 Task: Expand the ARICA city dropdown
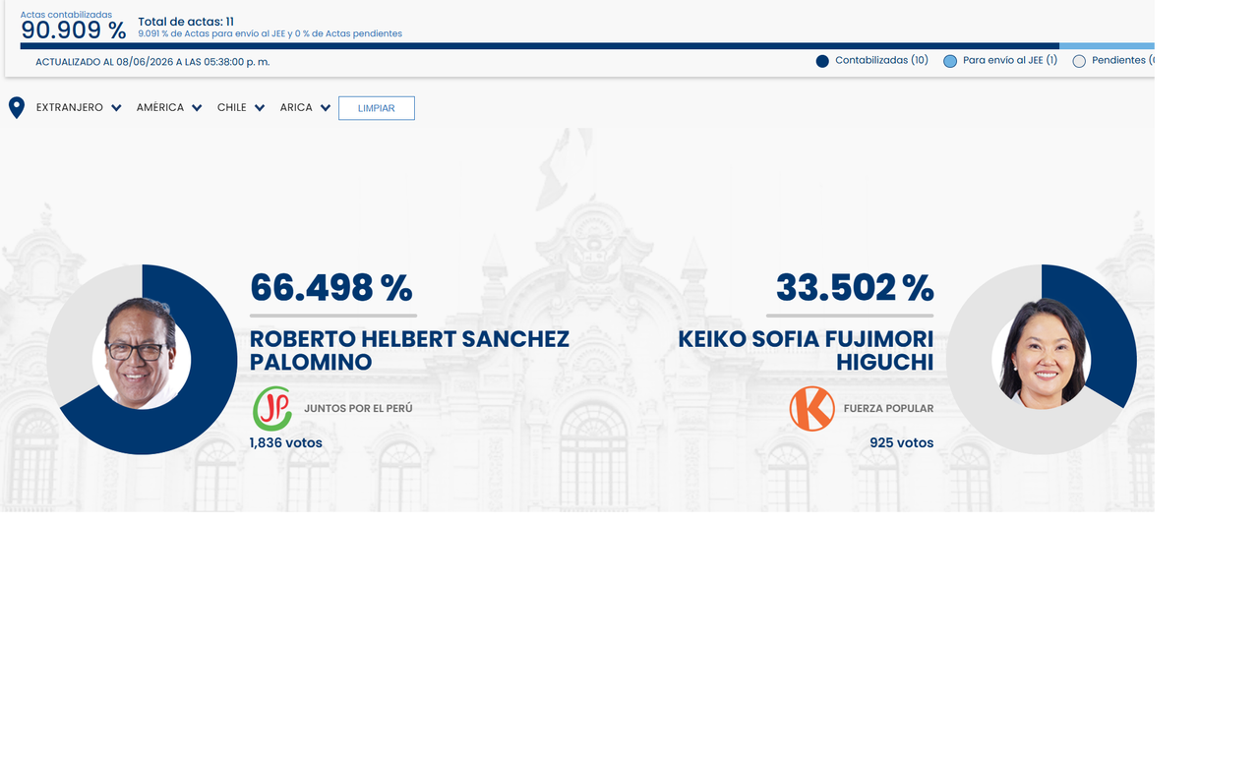click(x=305, y=108)
